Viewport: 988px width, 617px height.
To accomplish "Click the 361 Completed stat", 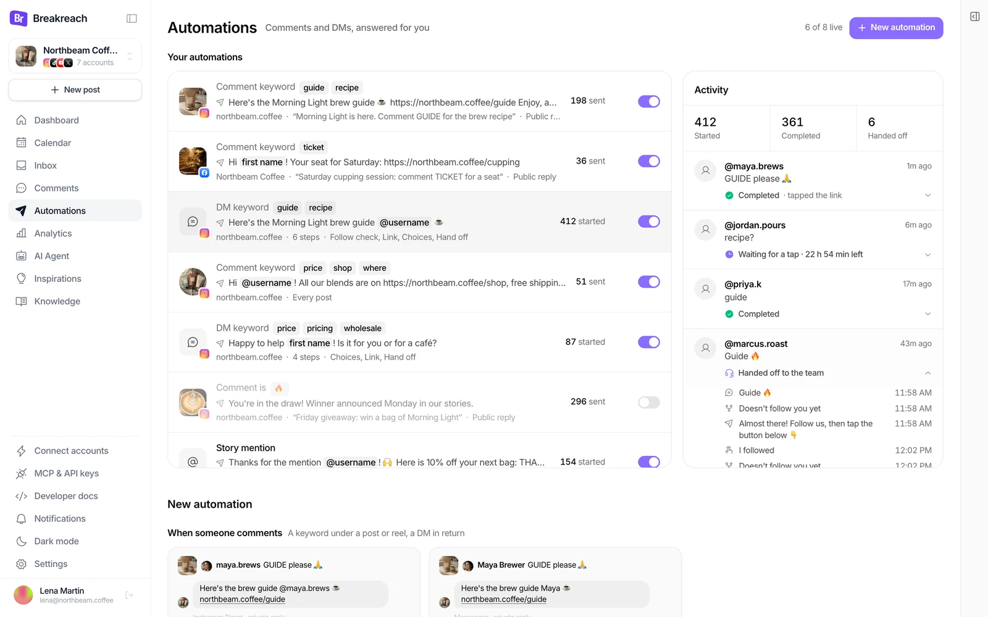I will pyautogui.click(x=813, y=128).
